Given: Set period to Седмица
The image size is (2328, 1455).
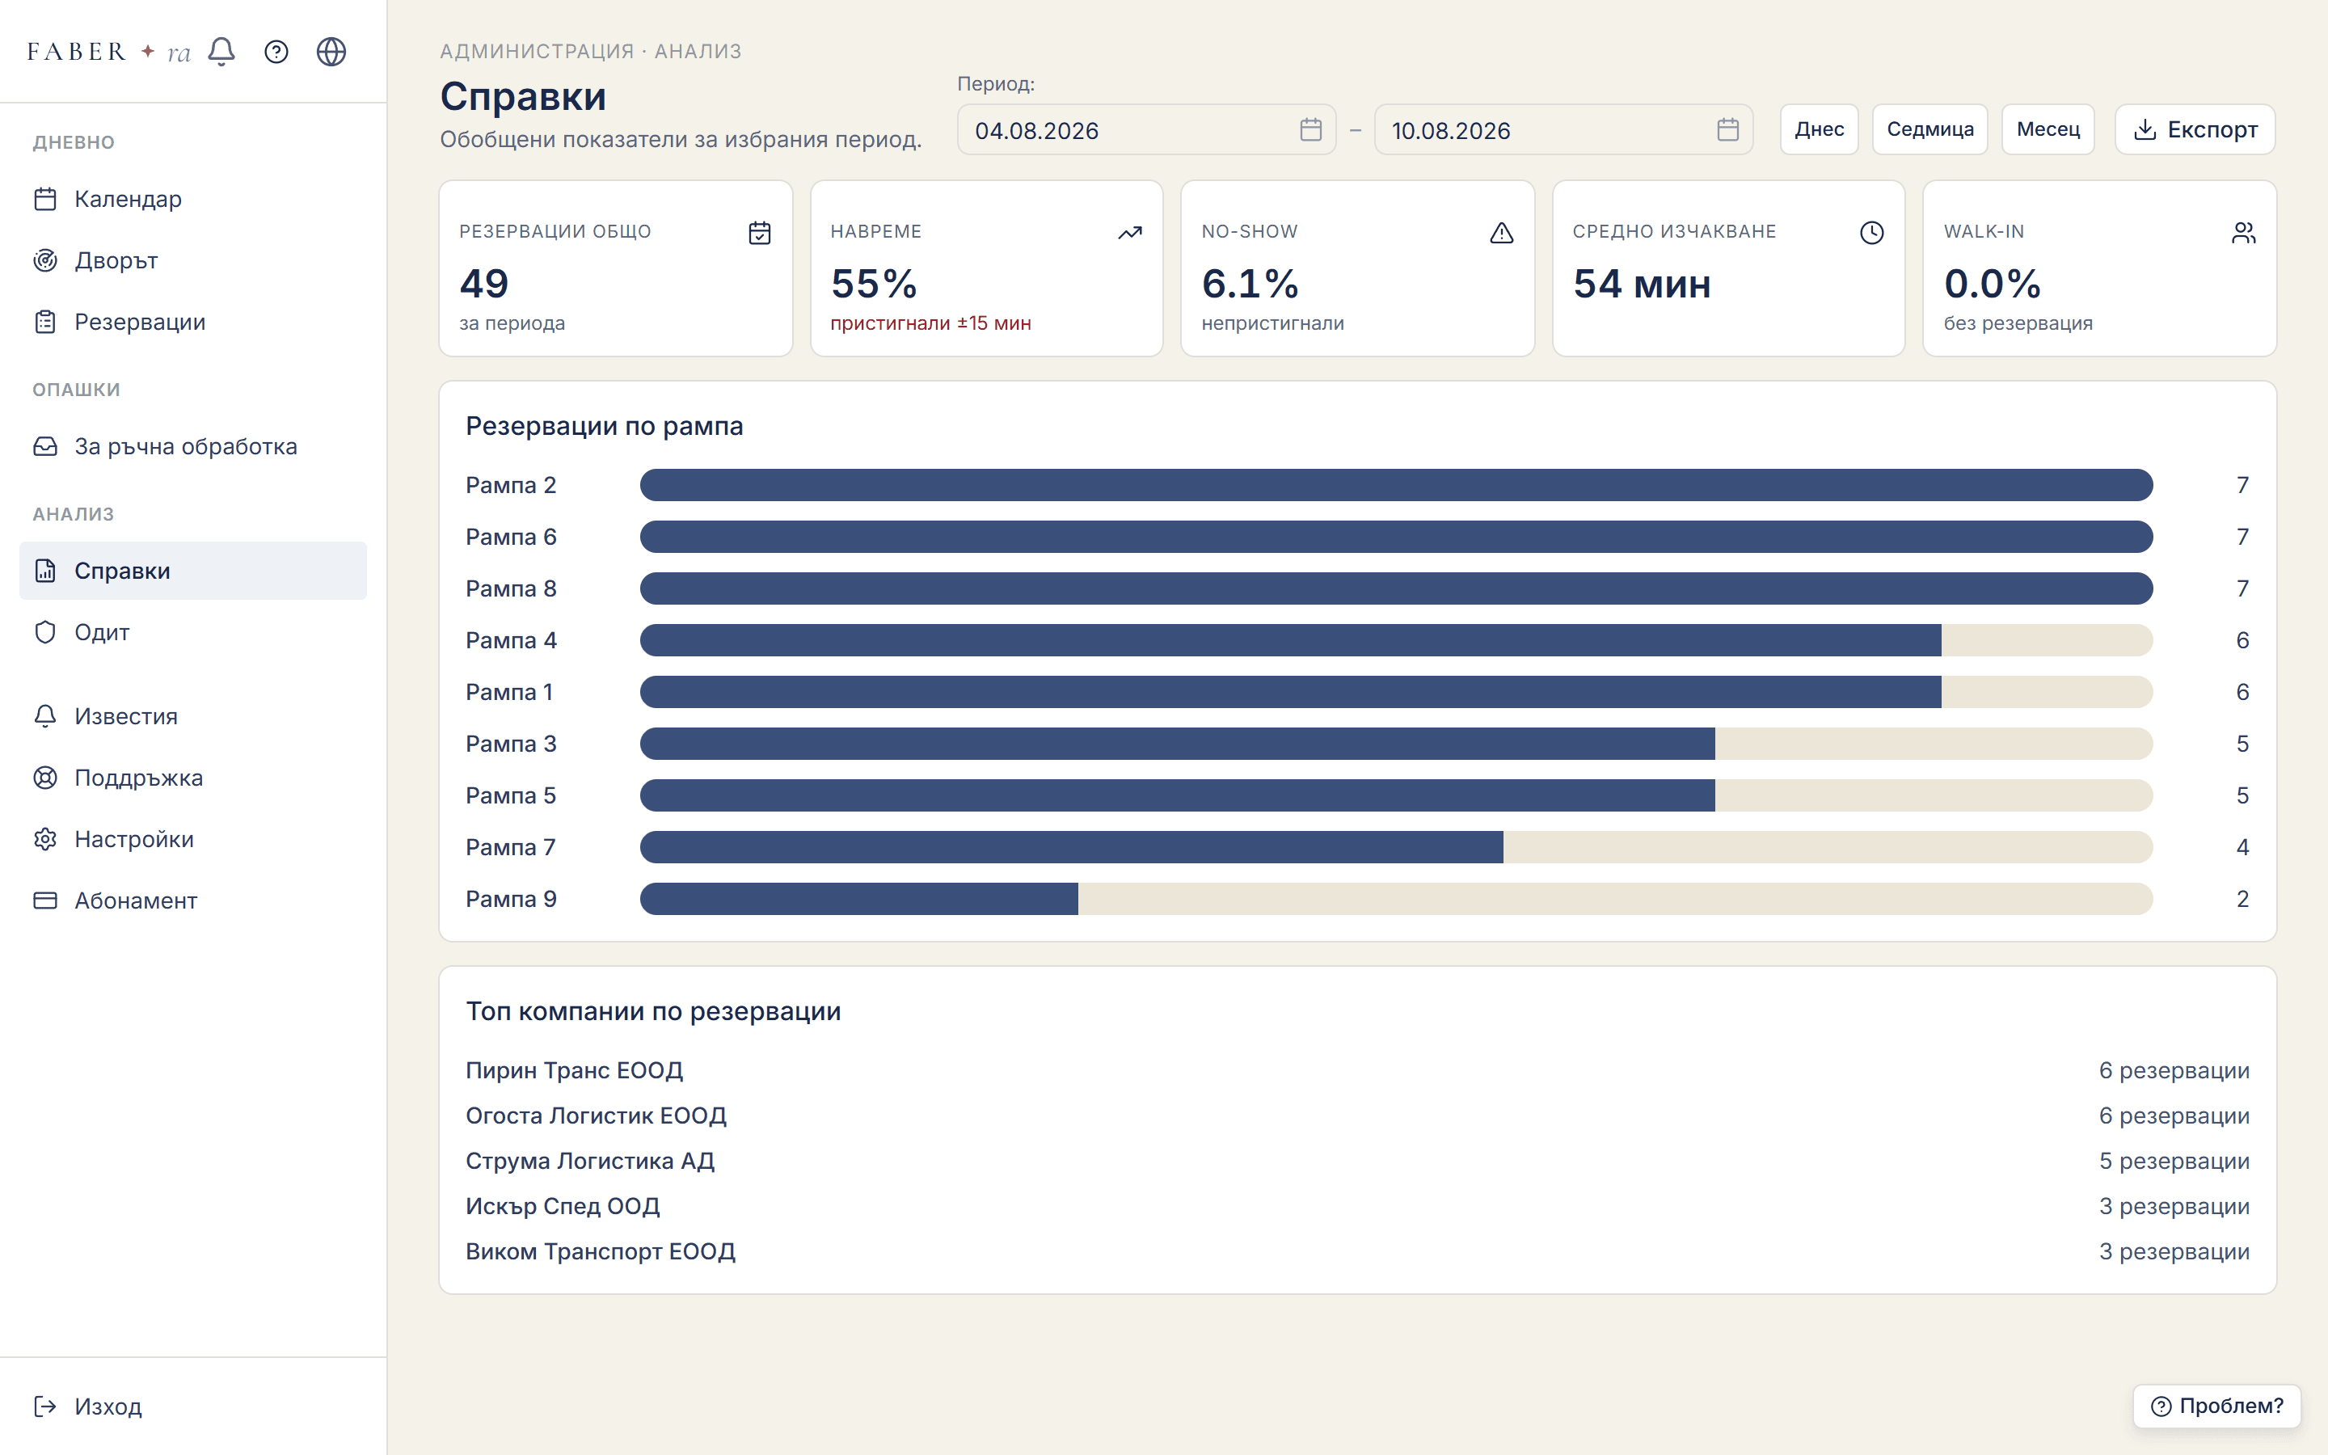Looking at the screenshot, I should (x=1929, y=129).
